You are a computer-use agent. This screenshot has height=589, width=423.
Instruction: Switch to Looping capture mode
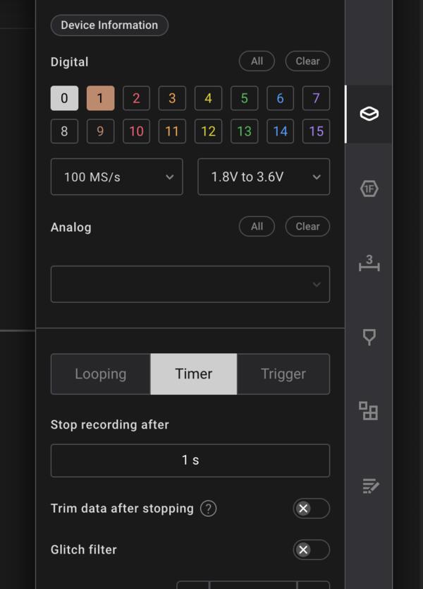click(101, 374)
